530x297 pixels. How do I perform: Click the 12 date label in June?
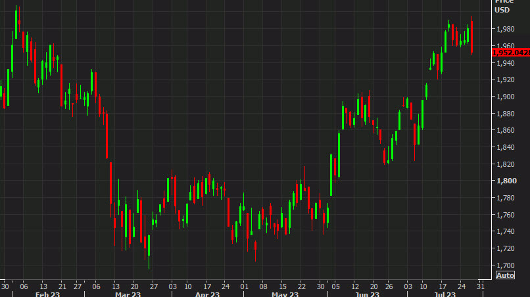(x=355, y=286)
